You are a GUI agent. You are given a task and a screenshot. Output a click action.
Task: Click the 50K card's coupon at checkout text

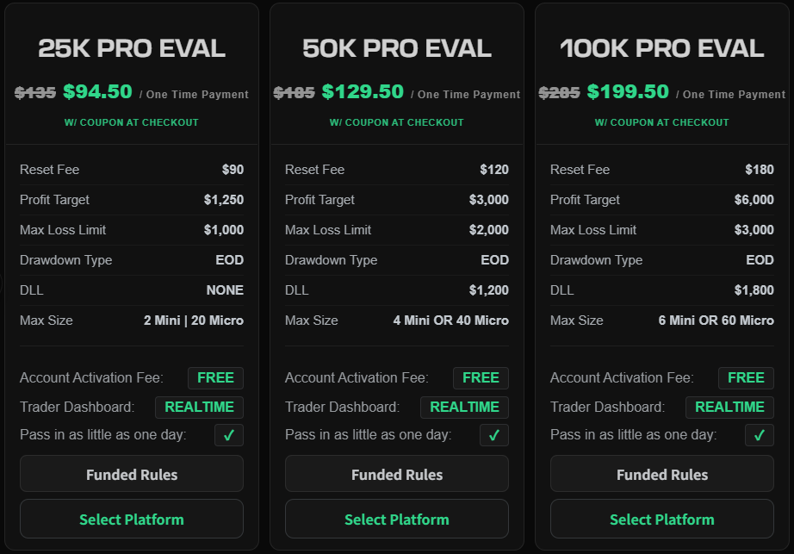[397, 122]
